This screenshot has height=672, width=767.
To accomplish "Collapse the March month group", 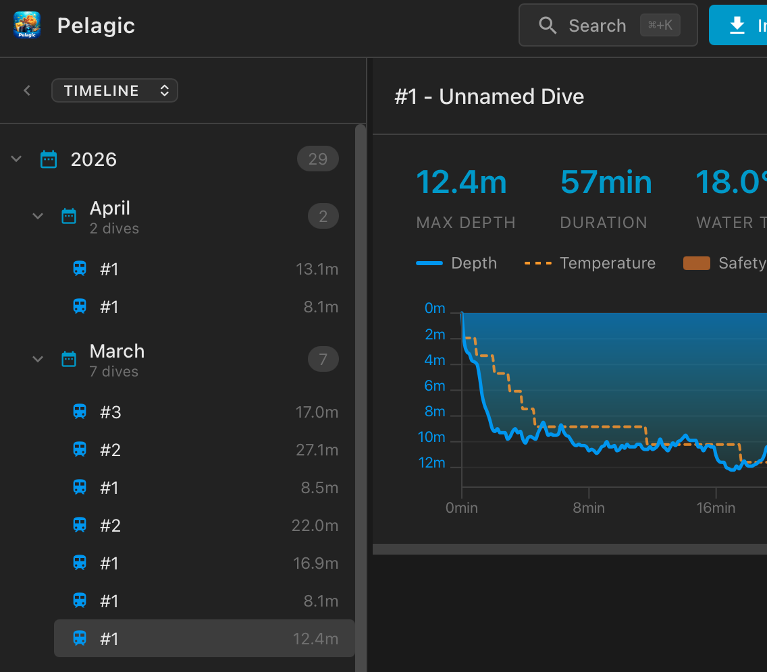I will (38, 359).
